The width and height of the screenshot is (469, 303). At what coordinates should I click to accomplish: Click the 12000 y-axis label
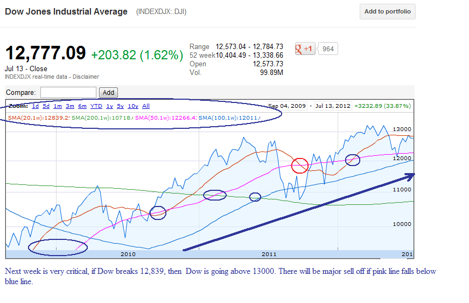pyautogui.click(x=402, y=158)
